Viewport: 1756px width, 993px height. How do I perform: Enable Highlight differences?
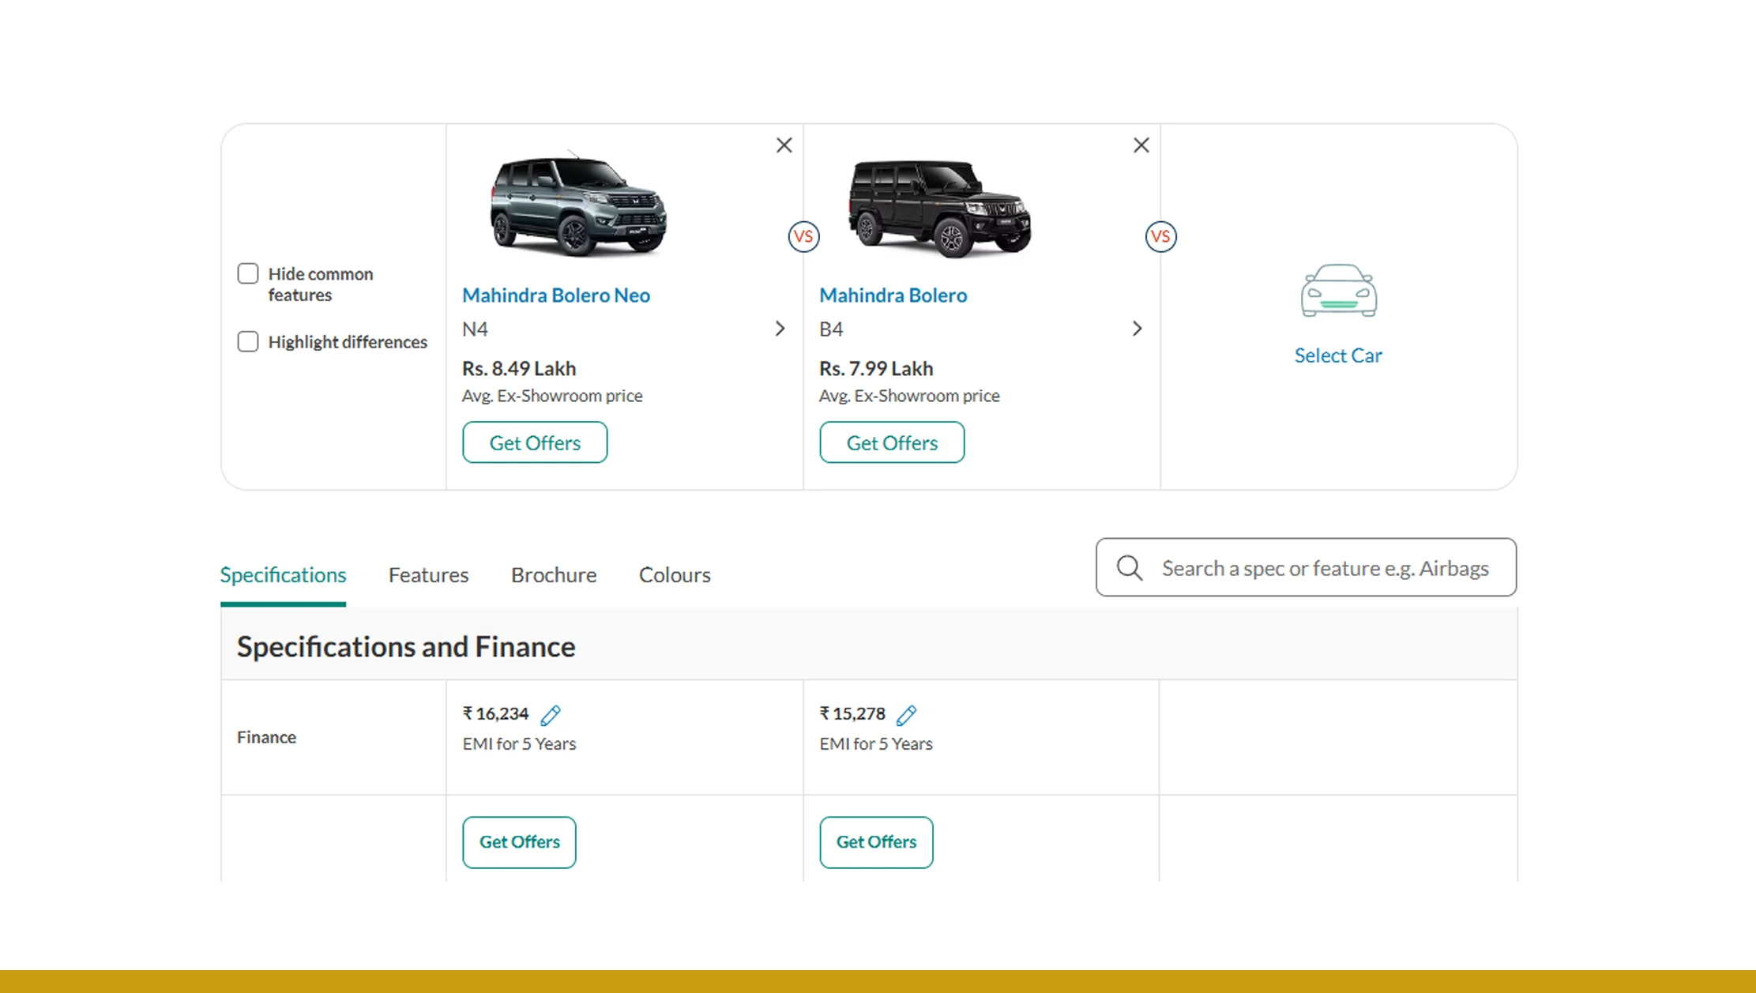tap(247, 341)
